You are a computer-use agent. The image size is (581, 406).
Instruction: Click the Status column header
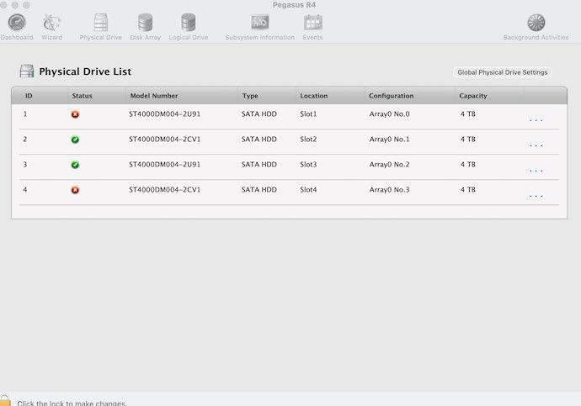click(83, 96)
